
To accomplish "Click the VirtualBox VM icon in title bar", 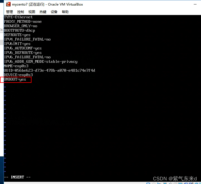I will tap(8, 4).
